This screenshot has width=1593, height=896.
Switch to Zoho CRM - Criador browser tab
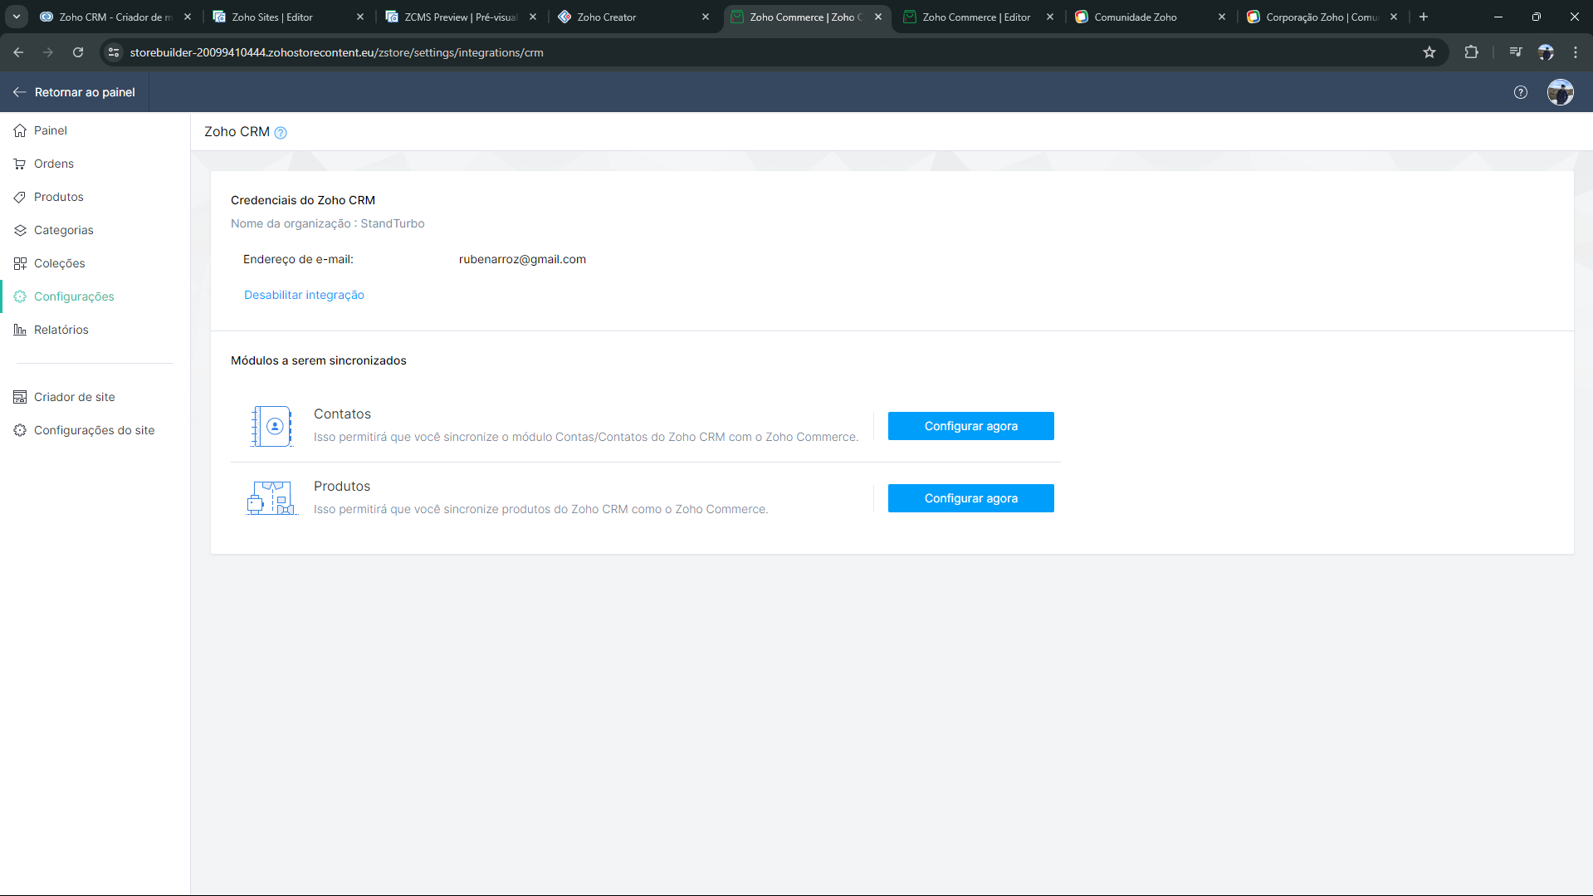115,17
